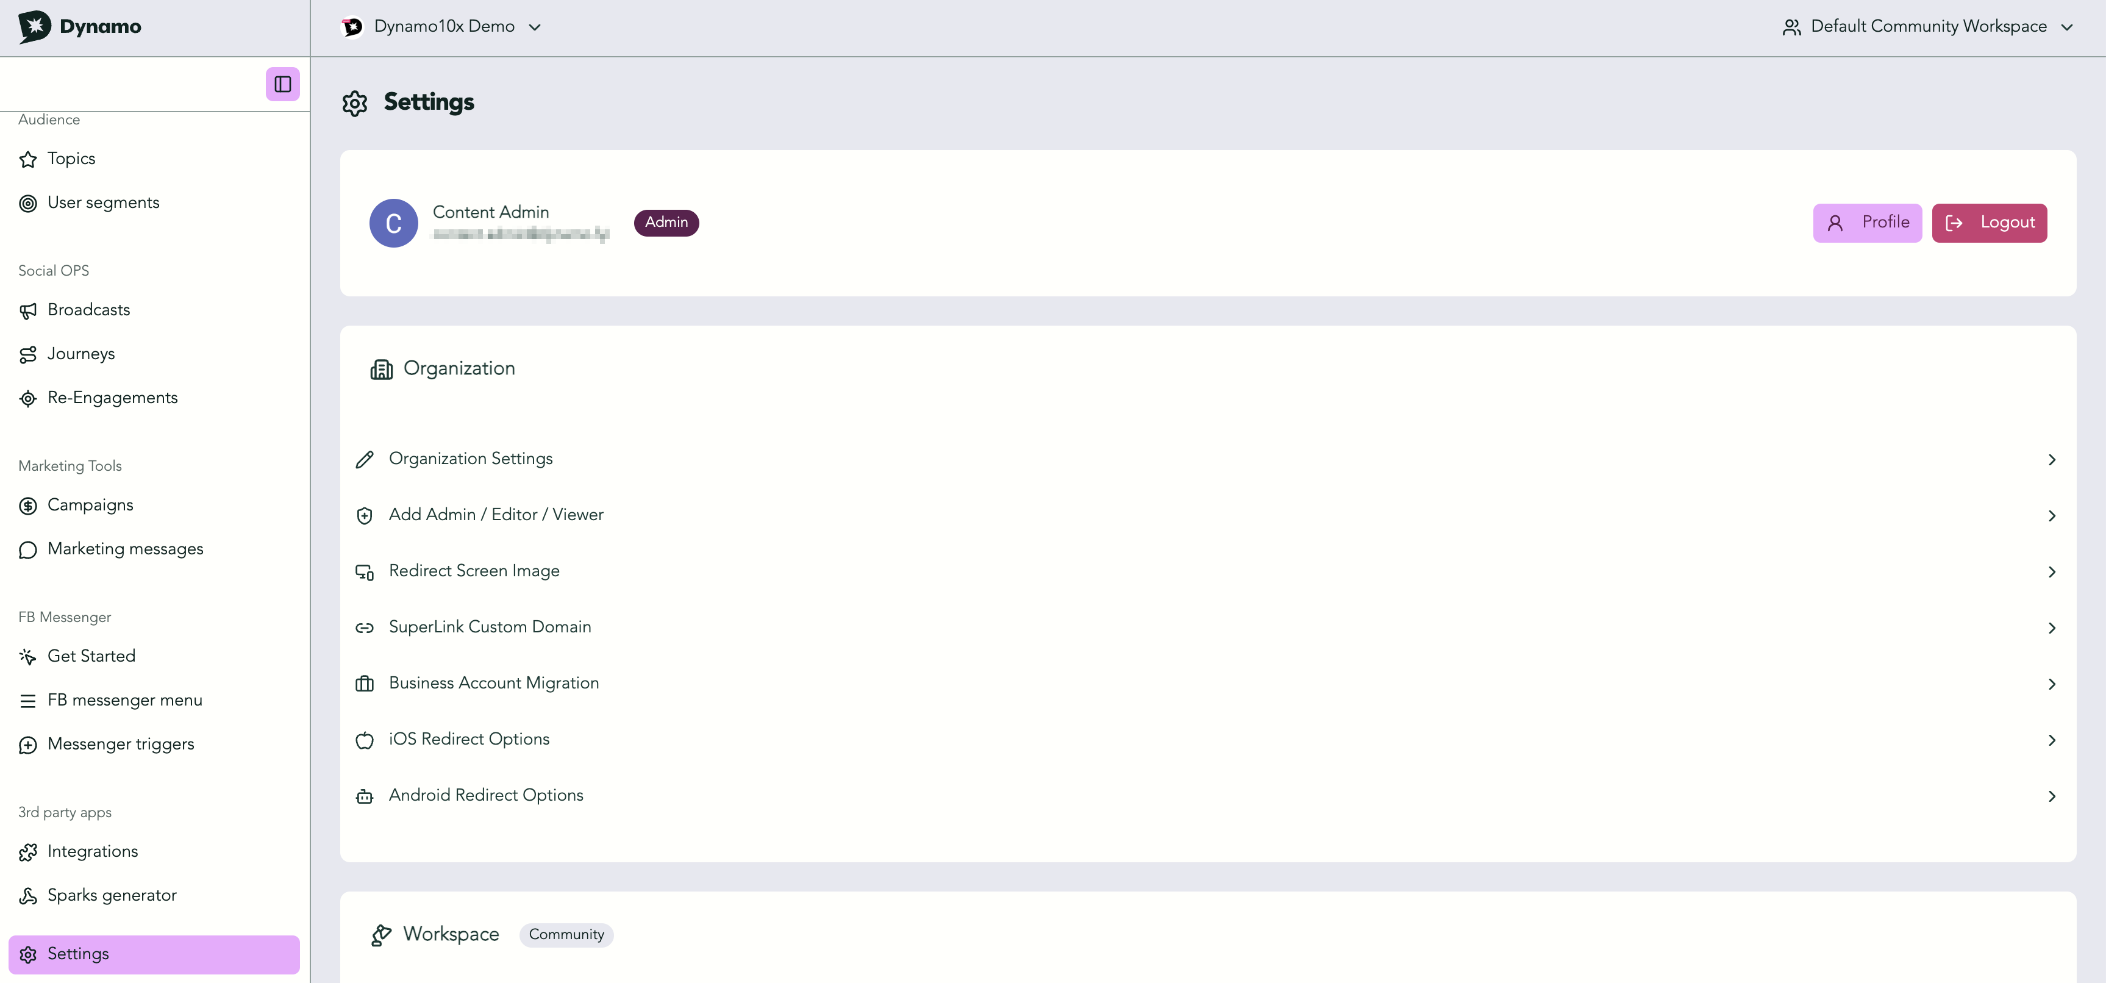
Task: Expand the Organization Settings row chevron
Action: coord(2051,460)
